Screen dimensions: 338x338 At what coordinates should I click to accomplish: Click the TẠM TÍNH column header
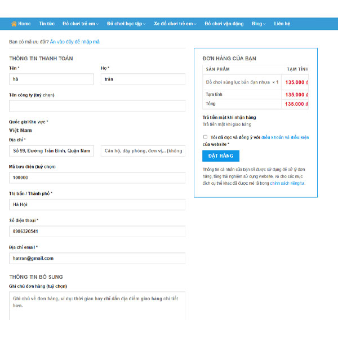tap(297, 69)
